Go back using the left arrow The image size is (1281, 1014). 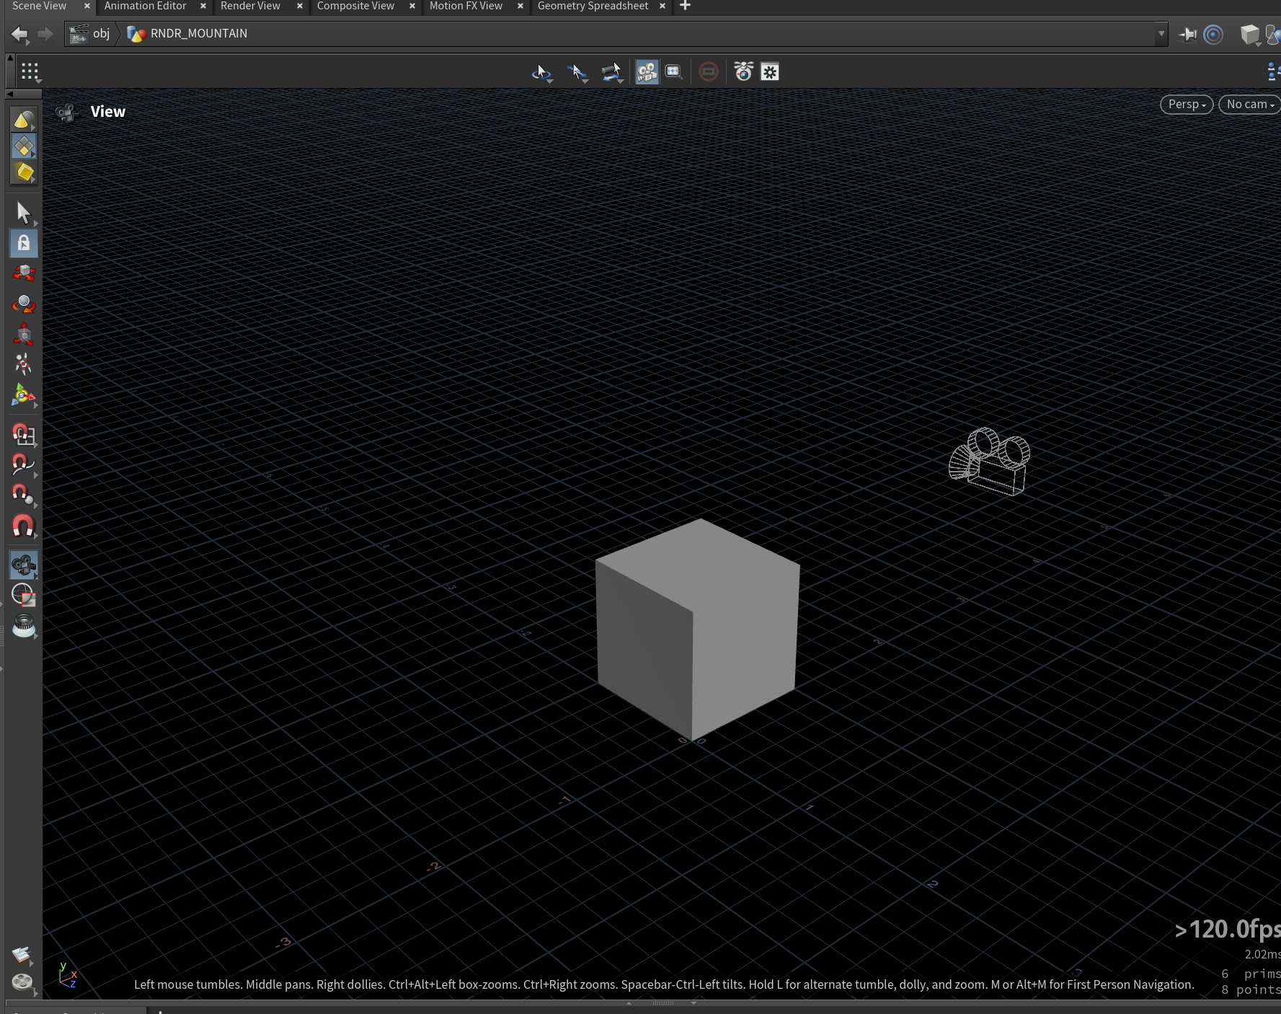(x=19, y=34)
